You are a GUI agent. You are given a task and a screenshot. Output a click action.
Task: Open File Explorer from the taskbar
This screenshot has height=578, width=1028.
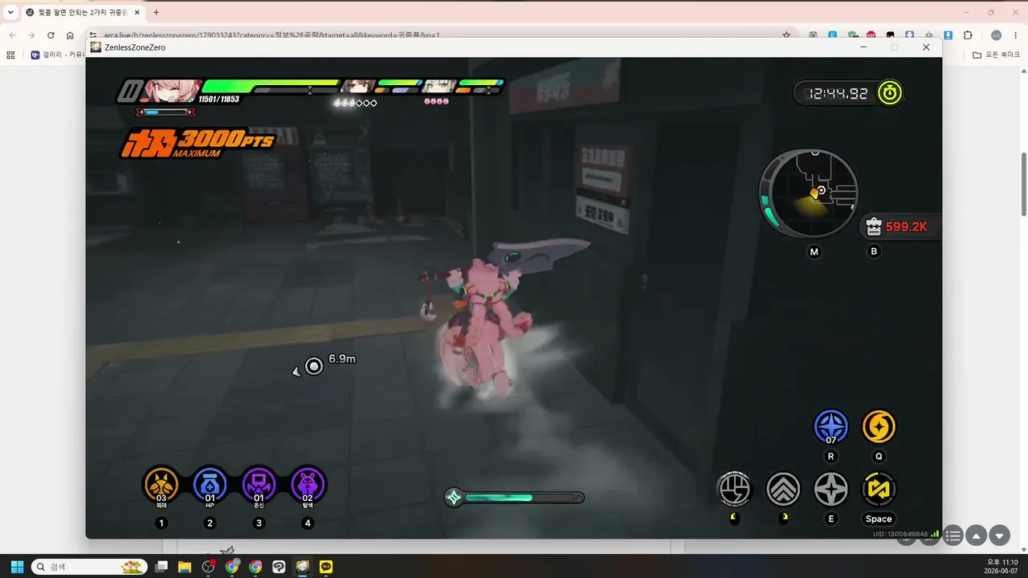pyautogui.click(x=185, y=567)
